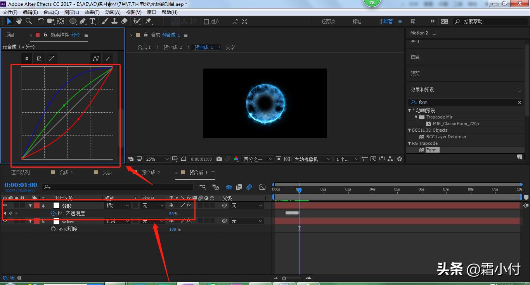Select the Horizontal Type tool
This screenshot has width=530, height=285.
click(92, 21)
